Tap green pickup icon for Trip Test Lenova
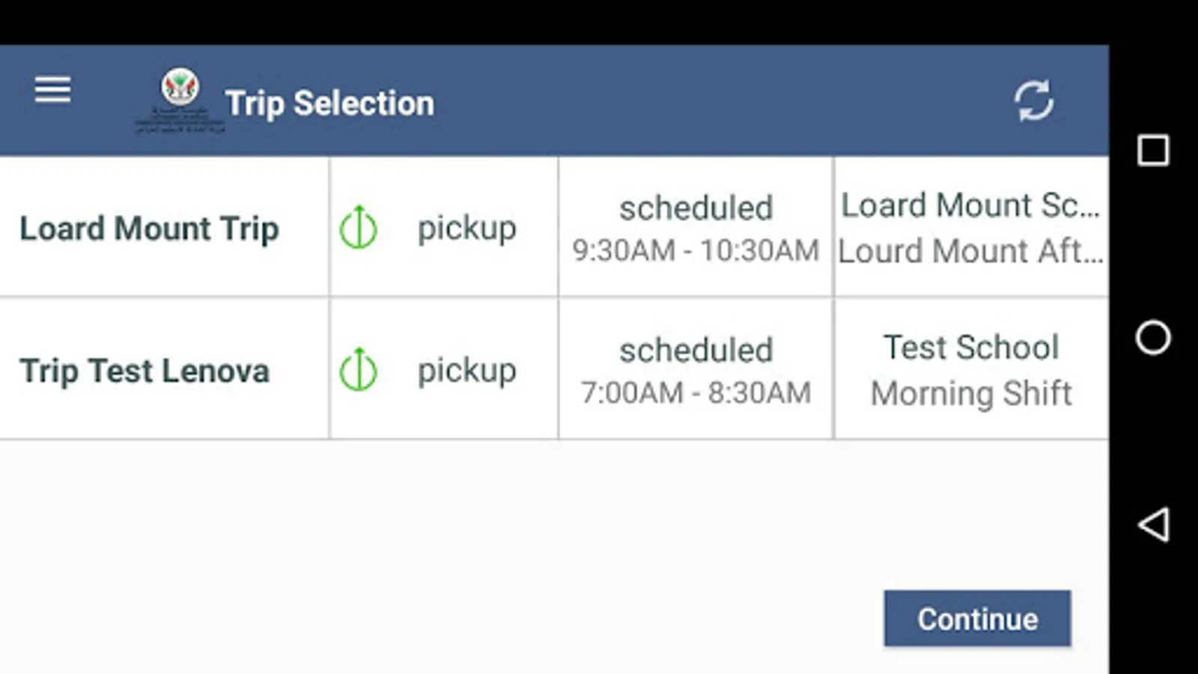This screenshot has width=1198, height=674. coord(359,369)
